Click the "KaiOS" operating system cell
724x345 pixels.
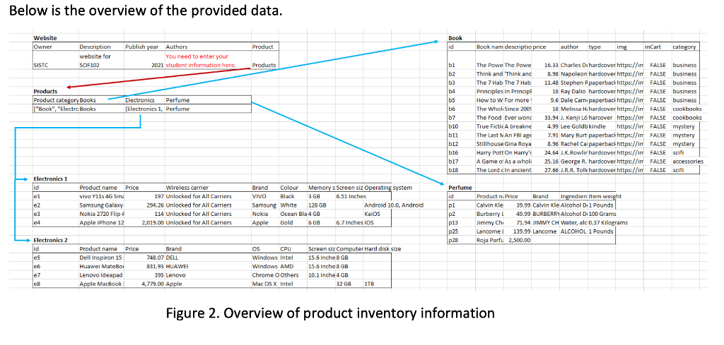pos(372,214)
